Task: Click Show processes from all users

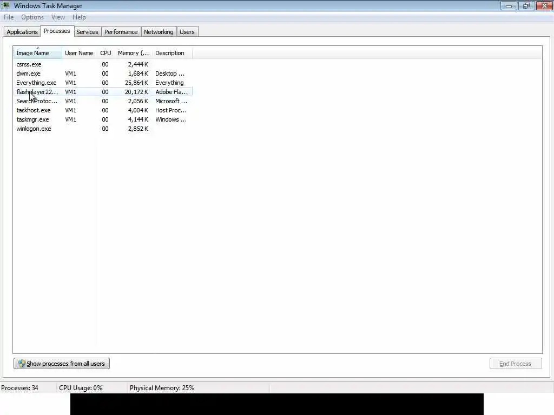Action: 62,364
